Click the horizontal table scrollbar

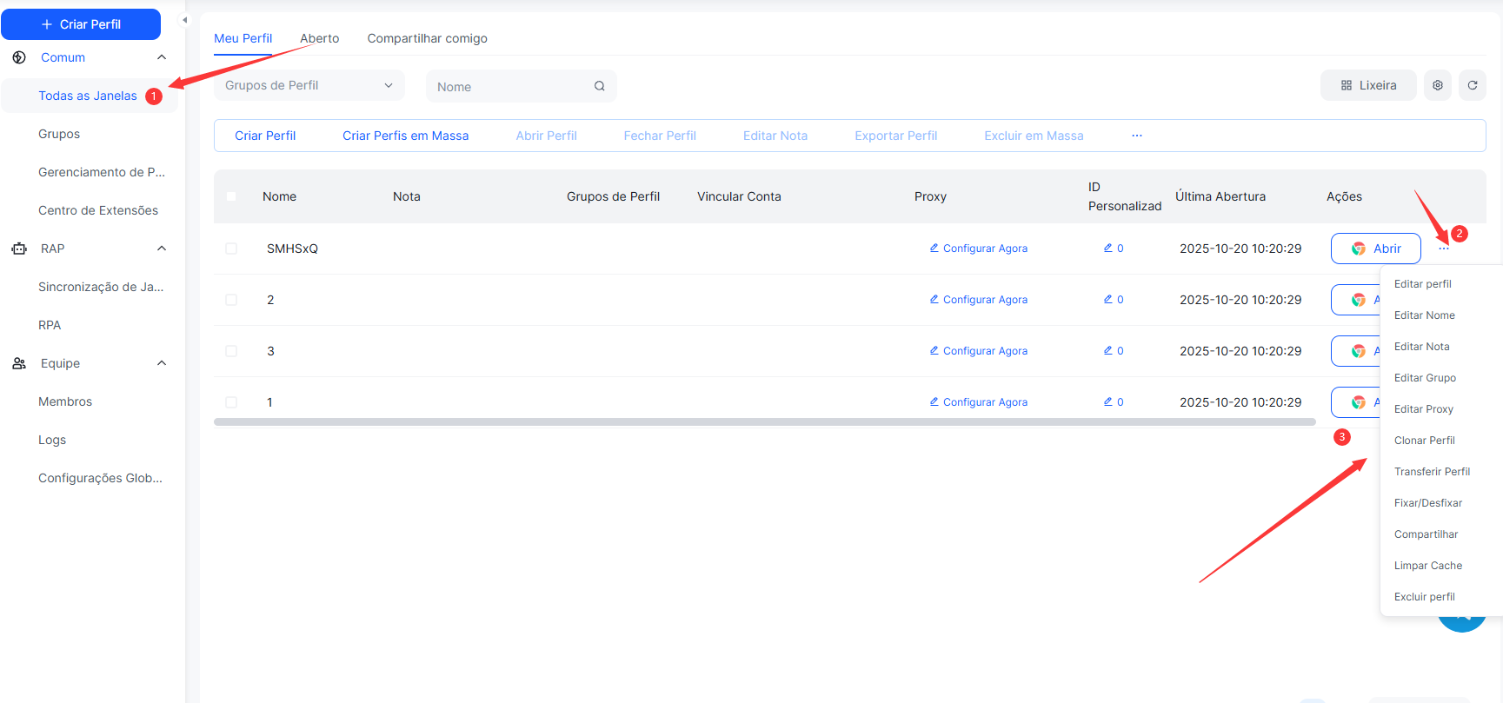tap(764, 422)
